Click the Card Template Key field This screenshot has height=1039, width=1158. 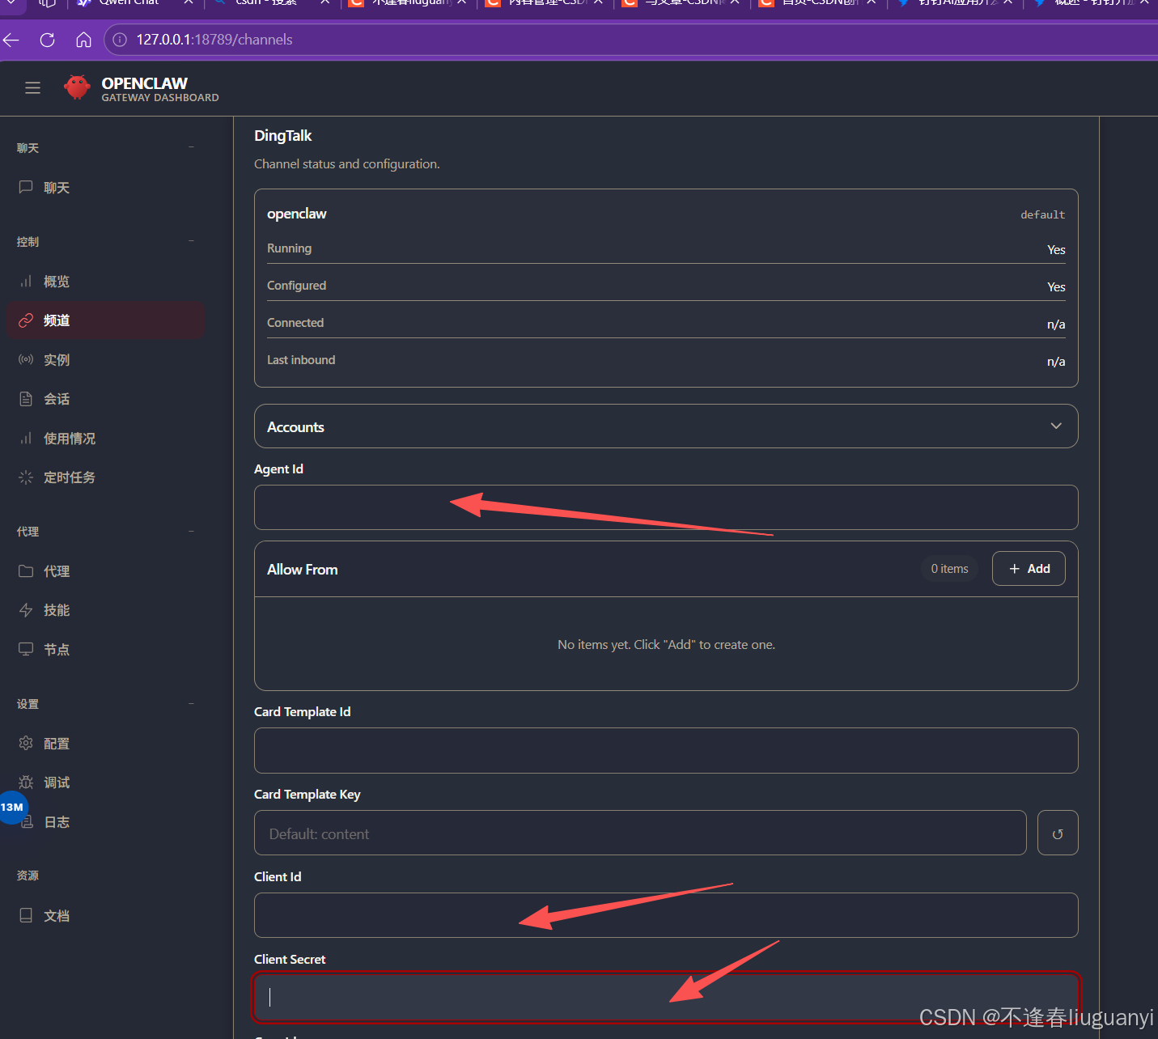[x=640, y=833]
